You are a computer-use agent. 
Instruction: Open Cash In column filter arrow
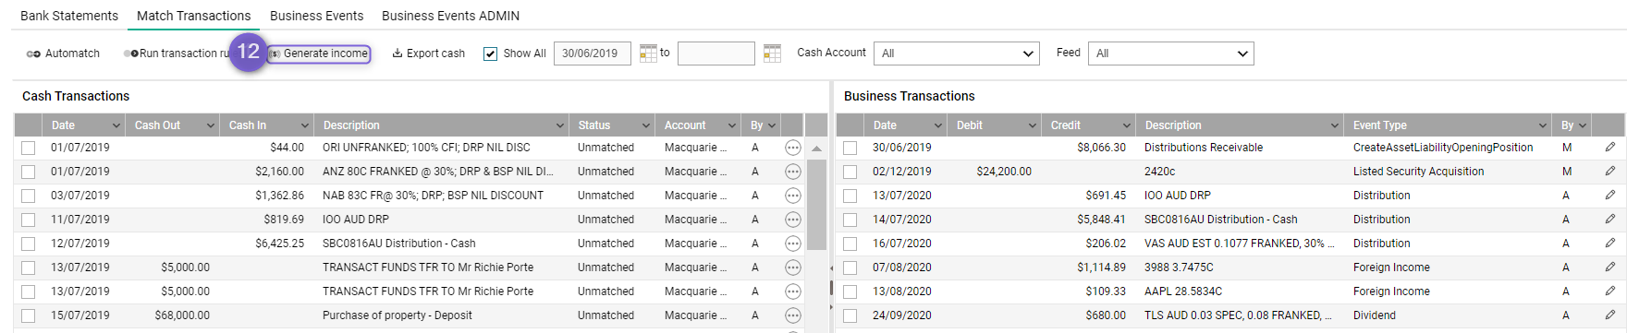[x=305, y=125]
